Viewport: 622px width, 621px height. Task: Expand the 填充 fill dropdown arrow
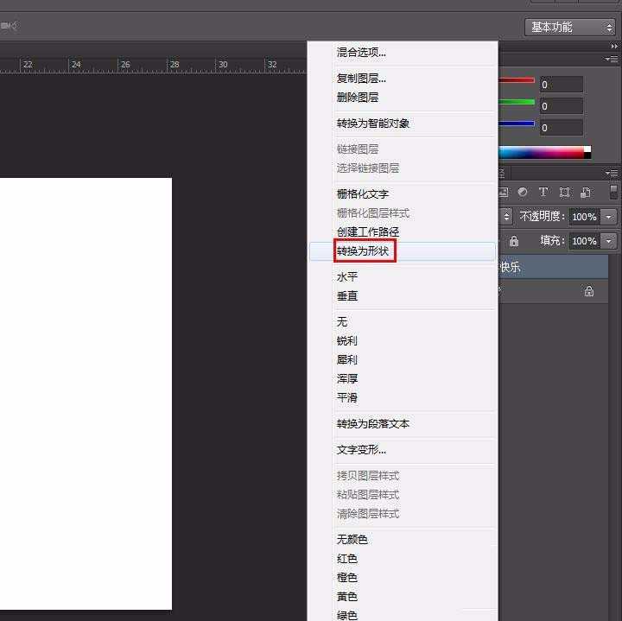pyautogui.click(x=609, y=241)
